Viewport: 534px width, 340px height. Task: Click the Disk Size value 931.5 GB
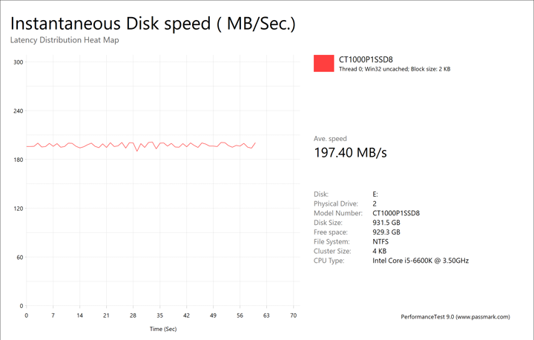pos(386,223)
